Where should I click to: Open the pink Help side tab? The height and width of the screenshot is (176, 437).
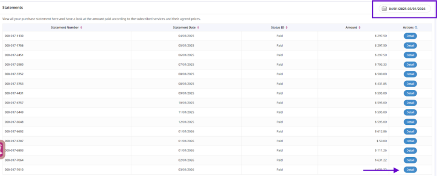point(2,150)
